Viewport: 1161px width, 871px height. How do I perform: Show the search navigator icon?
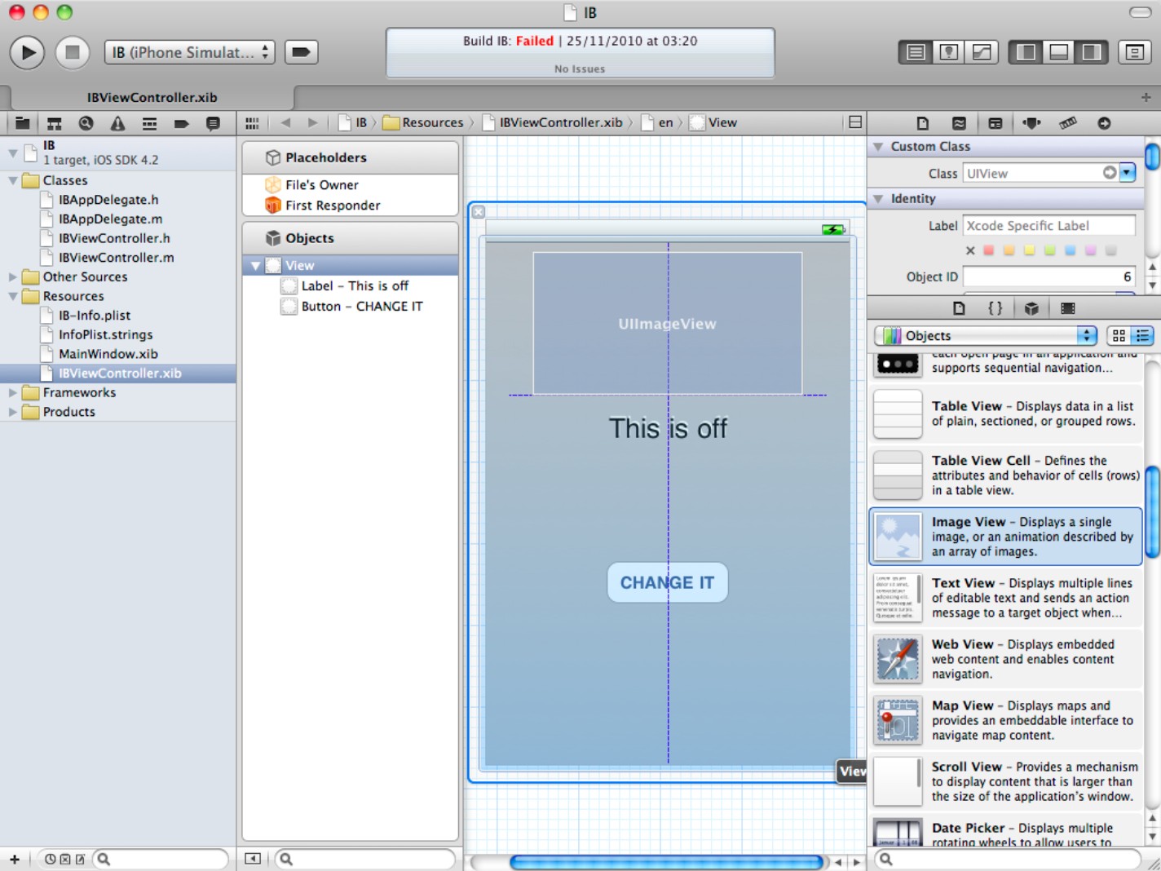pos(86,123)
